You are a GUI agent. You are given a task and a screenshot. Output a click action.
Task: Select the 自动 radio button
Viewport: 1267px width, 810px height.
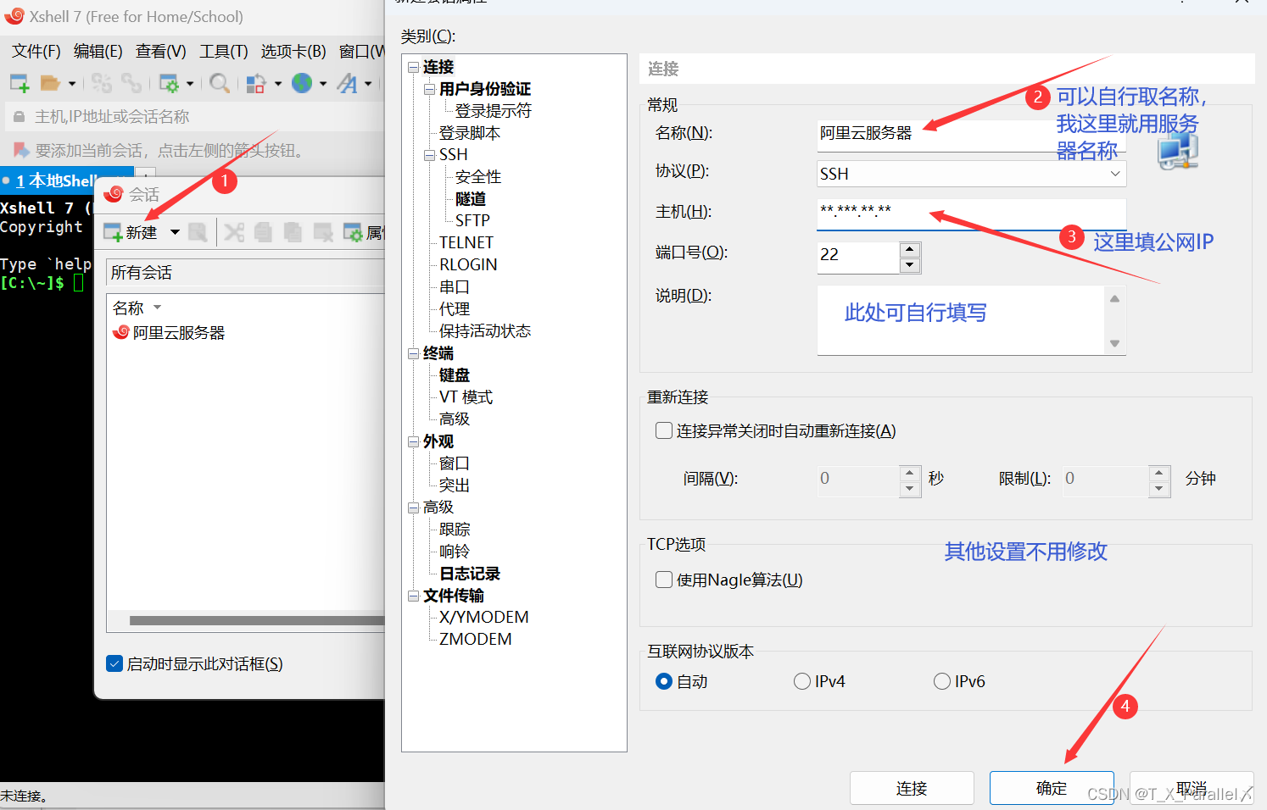tap(664, 681)
